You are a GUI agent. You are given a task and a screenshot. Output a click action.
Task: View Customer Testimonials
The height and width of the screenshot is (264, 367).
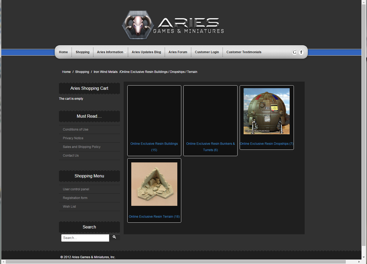(x=244, y=52)
